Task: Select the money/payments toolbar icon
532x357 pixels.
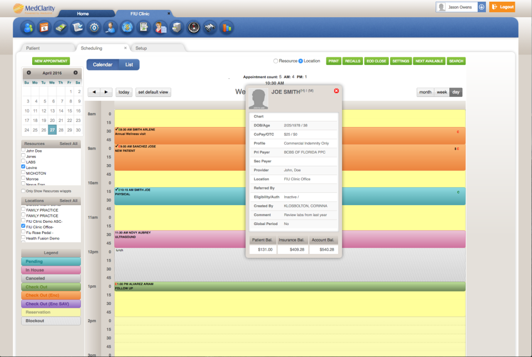Action: point(60,27)
